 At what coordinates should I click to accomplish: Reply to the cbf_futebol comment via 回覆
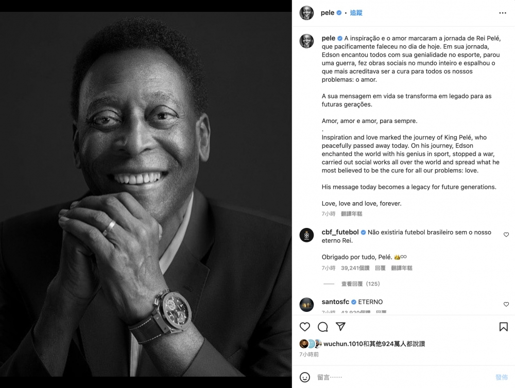pos(380,268)
